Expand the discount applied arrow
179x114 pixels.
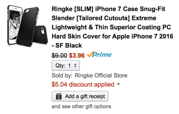click(x=118, y=85)
